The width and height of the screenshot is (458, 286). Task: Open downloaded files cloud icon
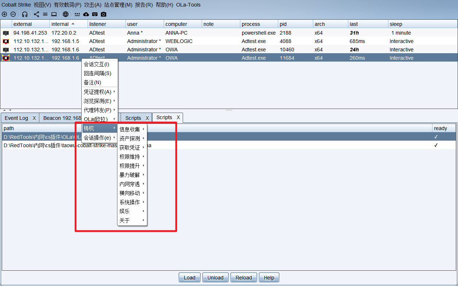(x=86, y=14)
